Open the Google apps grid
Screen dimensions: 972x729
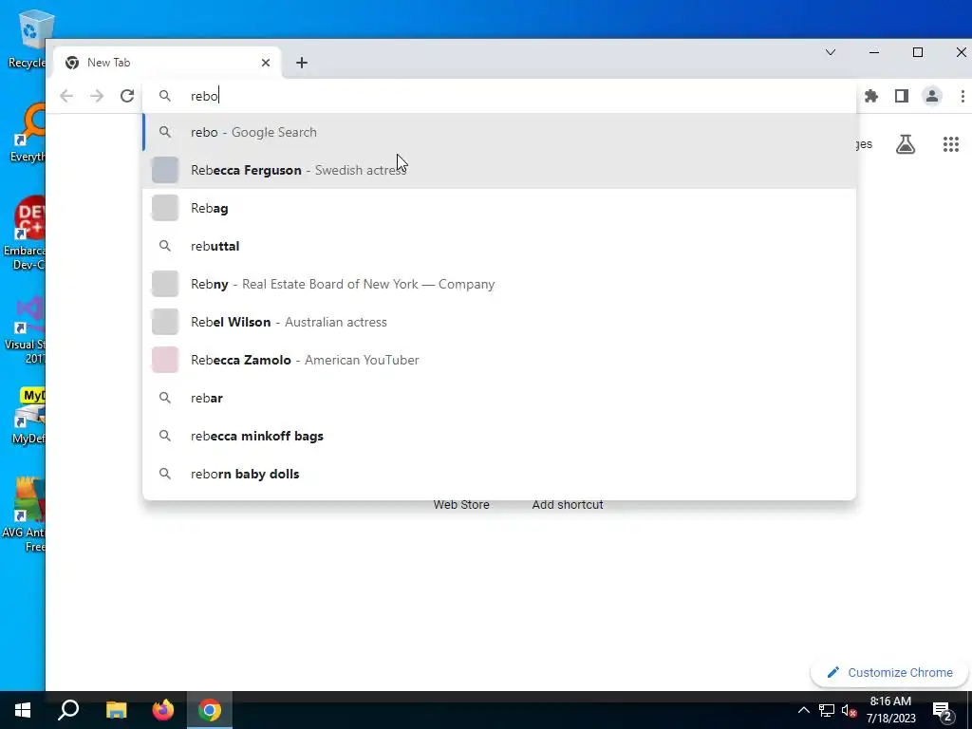point(951,144)
